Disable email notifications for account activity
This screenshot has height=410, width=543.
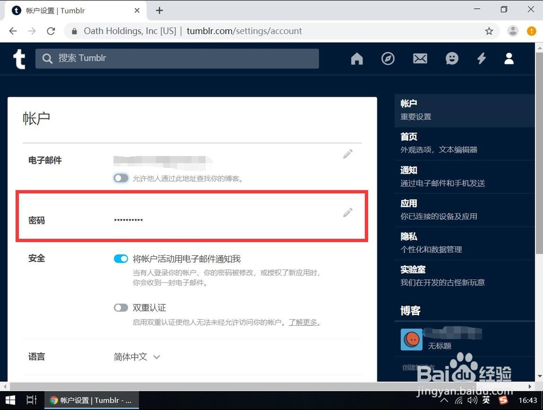pyautogui.click(x=121, y=258)
